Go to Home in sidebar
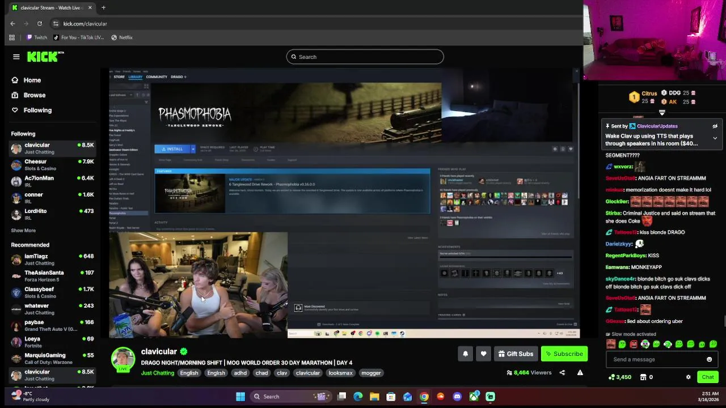 point(26,80)
